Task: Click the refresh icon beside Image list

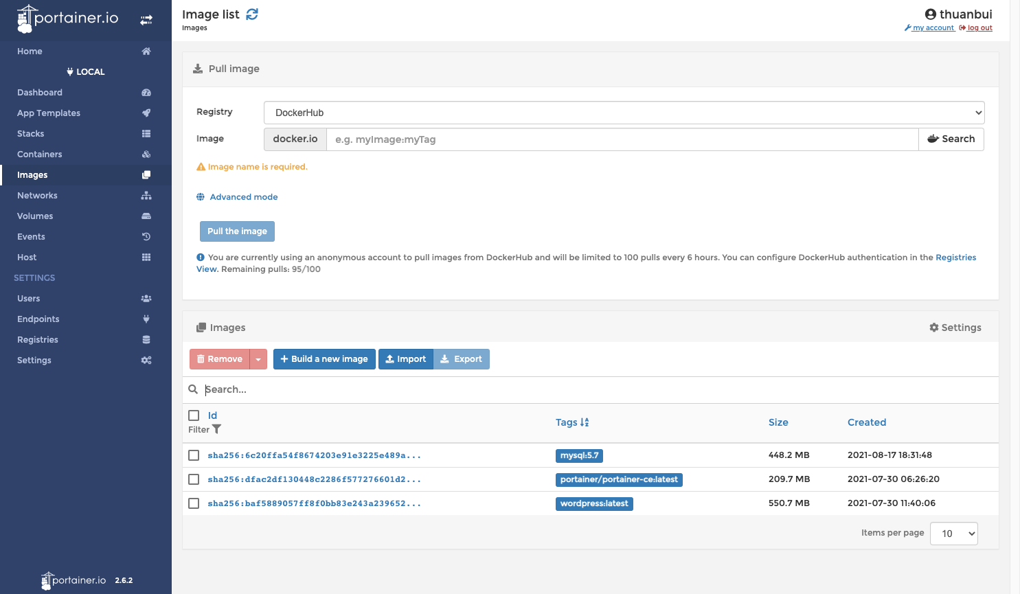Action: (252, 14)
